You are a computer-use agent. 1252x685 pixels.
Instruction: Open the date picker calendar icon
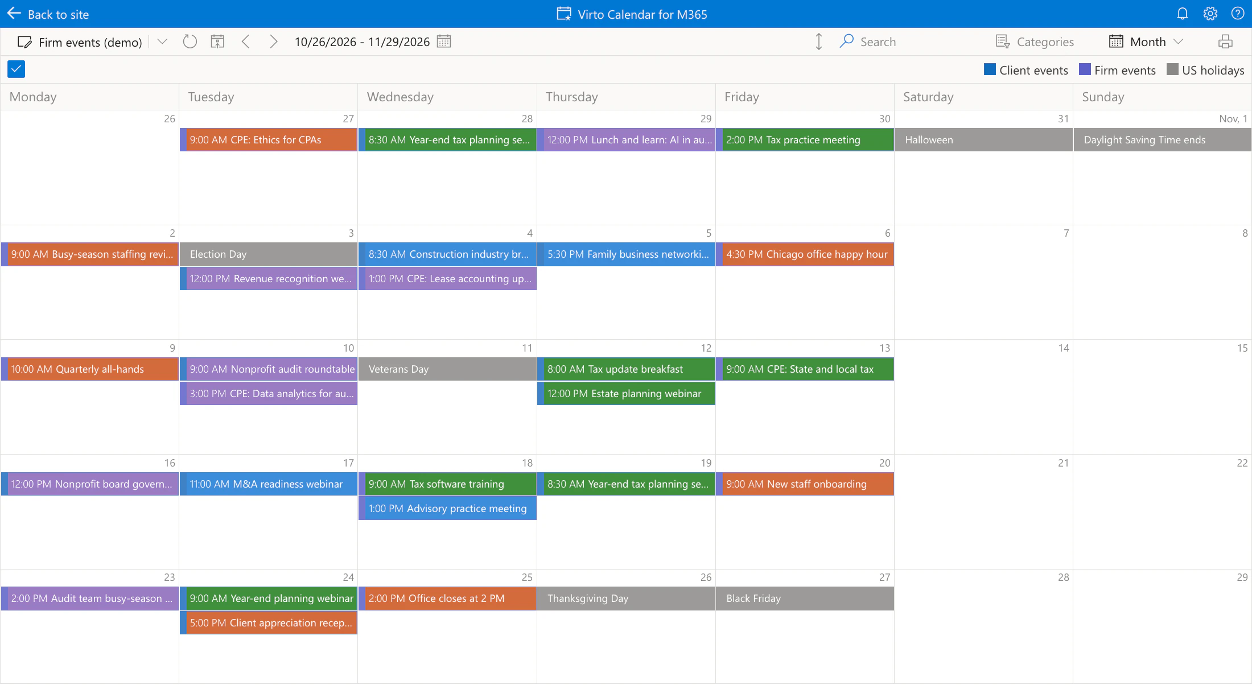(x=444, y=42)
